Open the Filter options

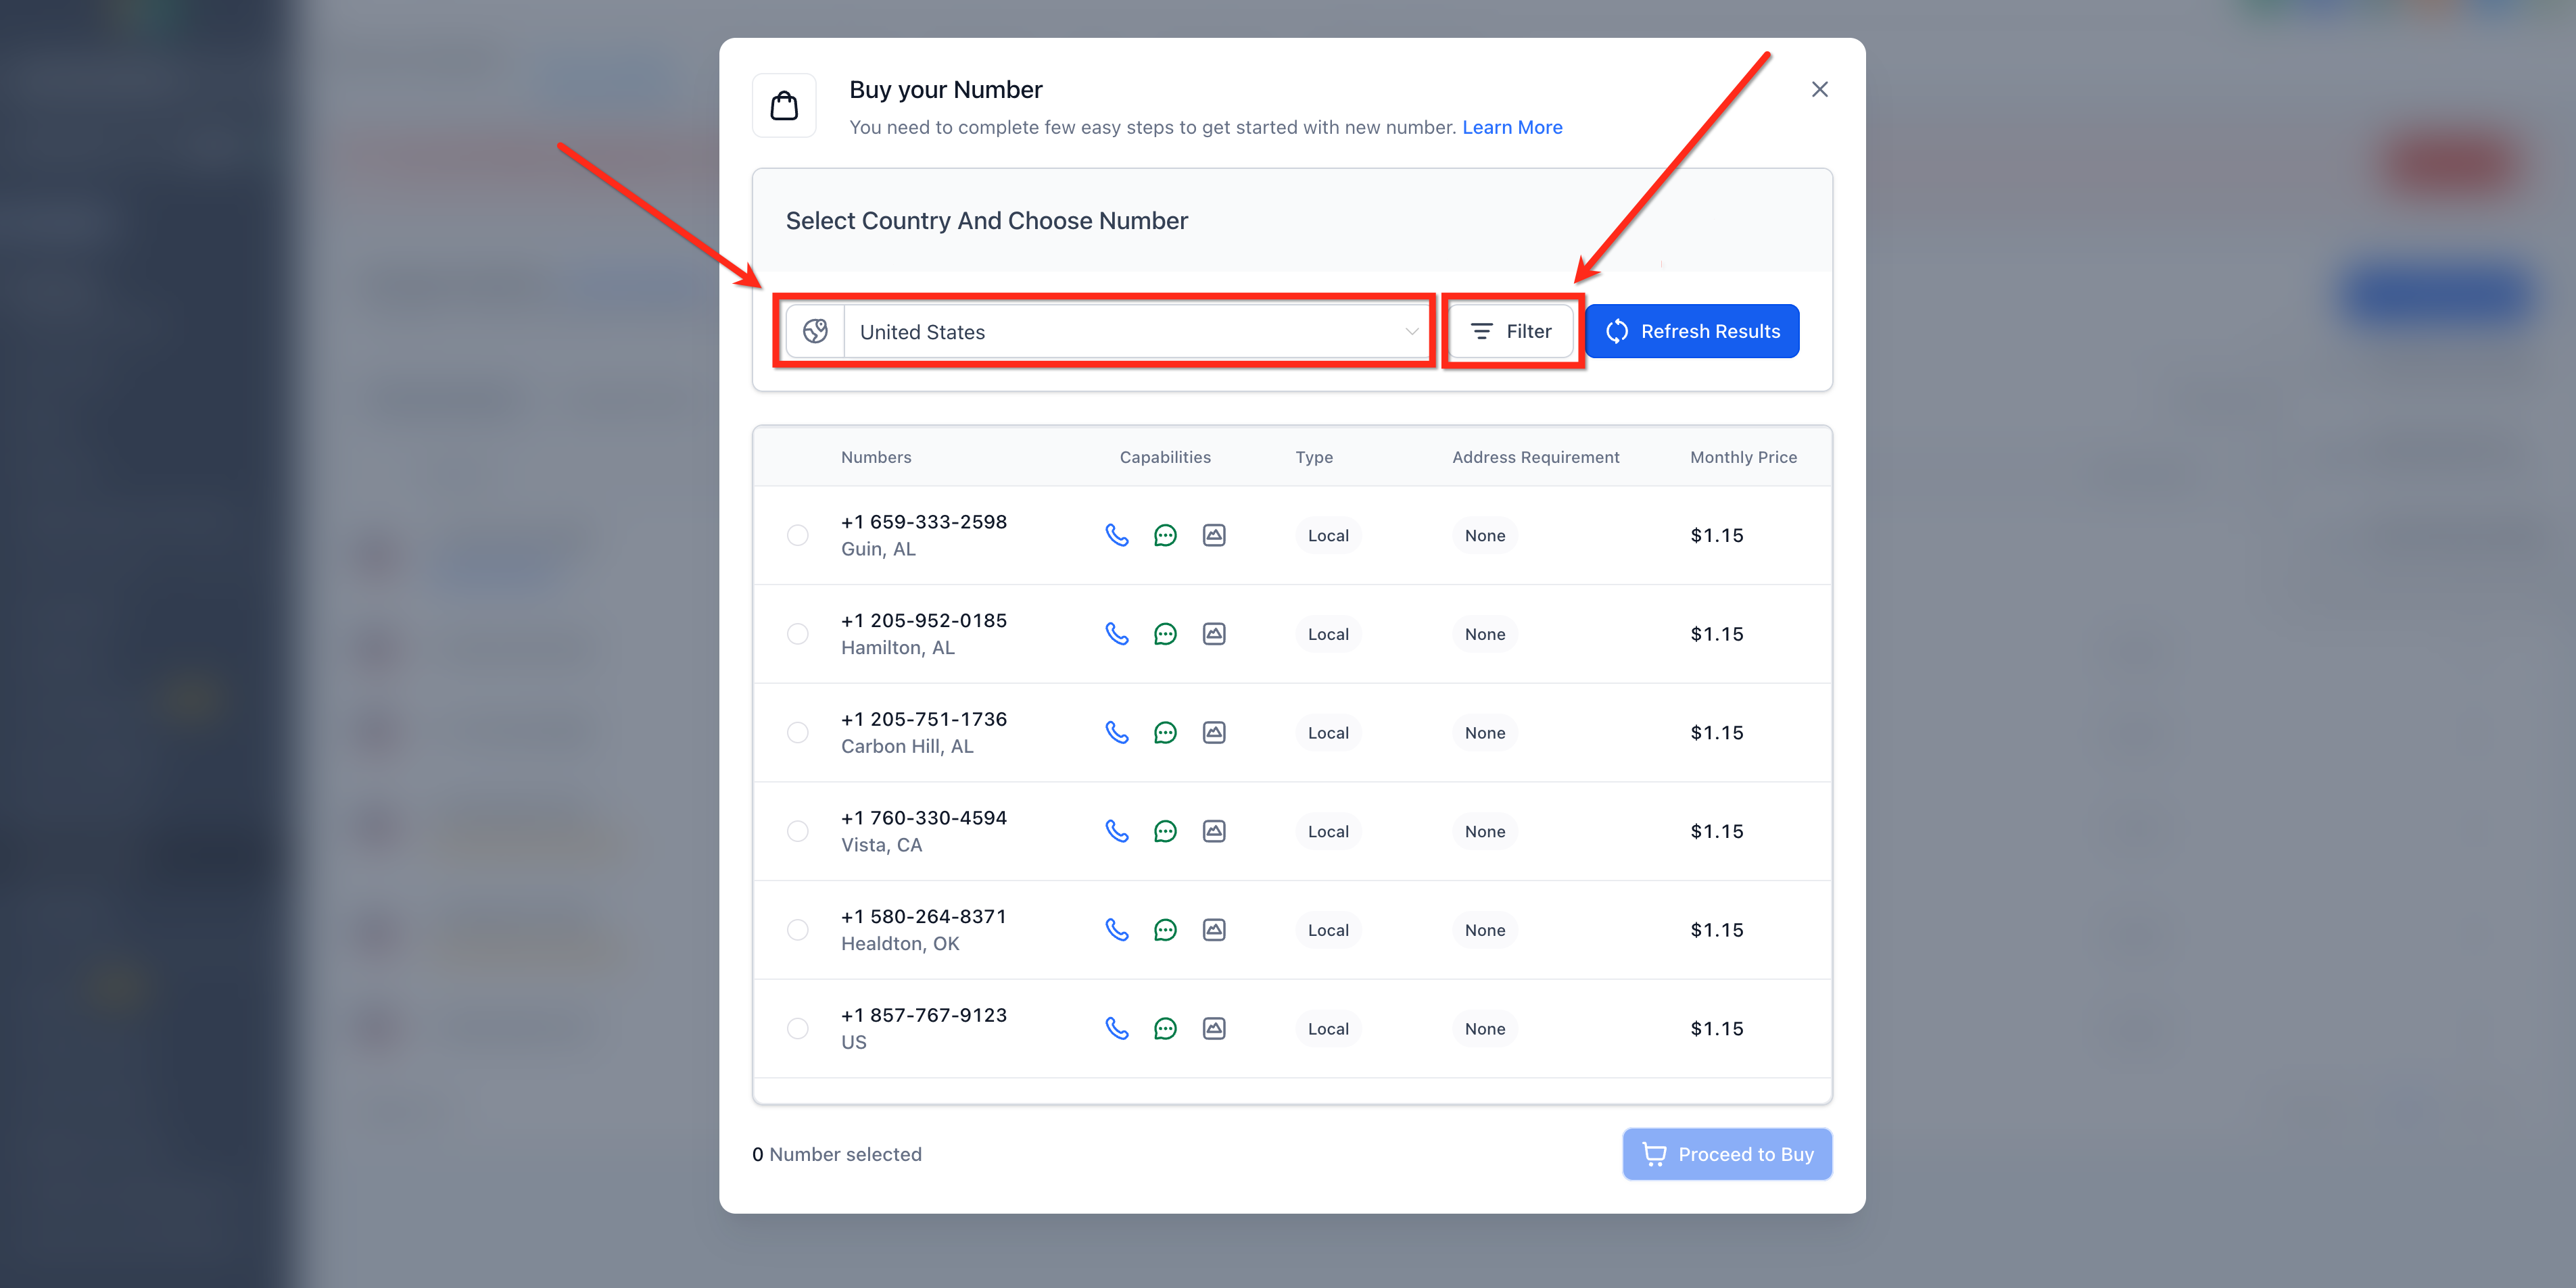pos(1511,332)
